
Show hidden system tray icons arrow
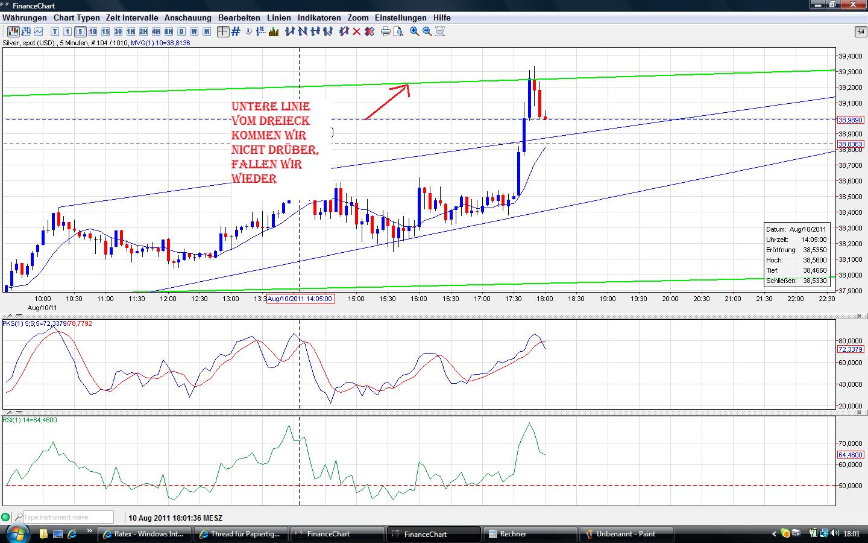774,534
